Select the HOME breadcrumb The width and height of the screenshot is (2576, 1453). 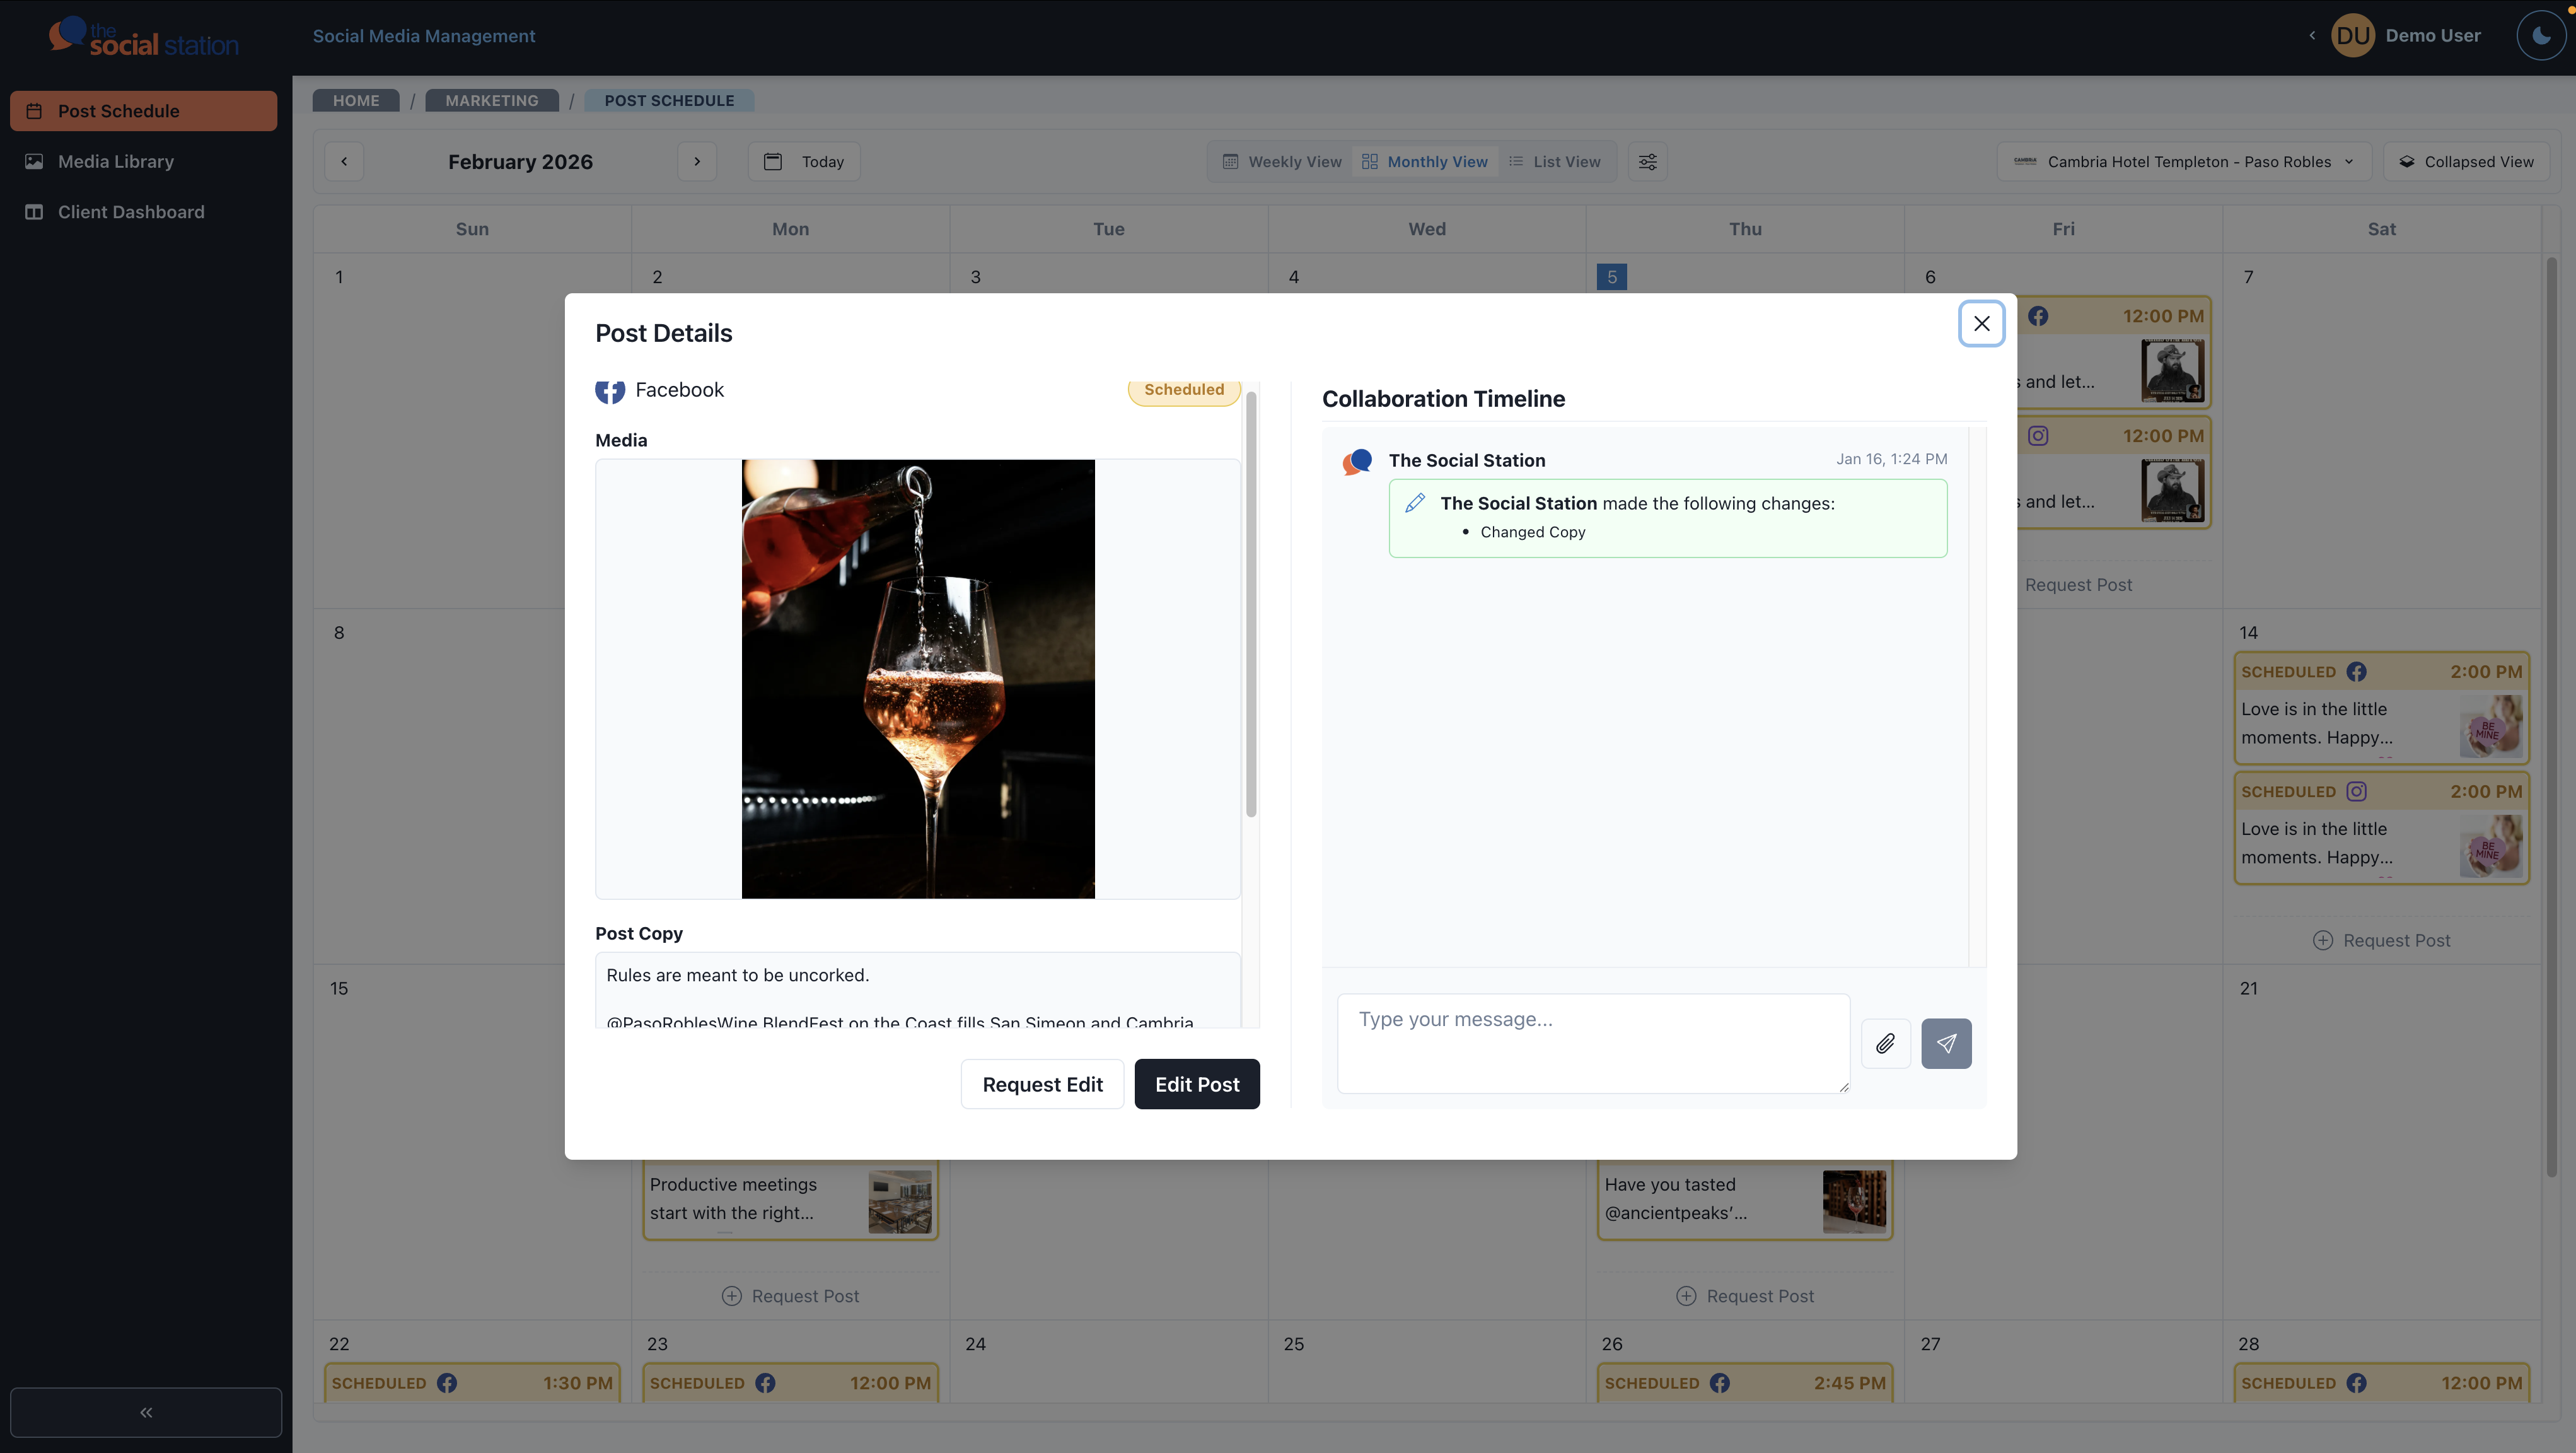point(355,100)
